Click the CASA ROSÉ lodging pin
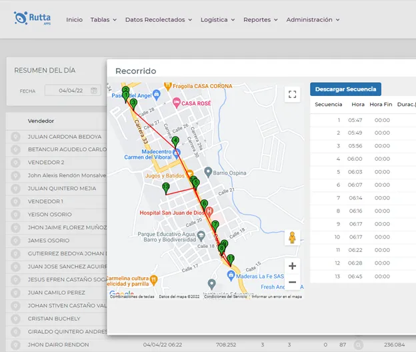Viewport: 416px width, 352px height. 177,103
